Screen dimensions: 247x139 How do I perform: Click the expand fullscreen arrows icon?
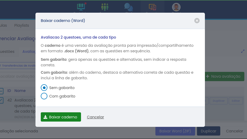click(243, 51)
